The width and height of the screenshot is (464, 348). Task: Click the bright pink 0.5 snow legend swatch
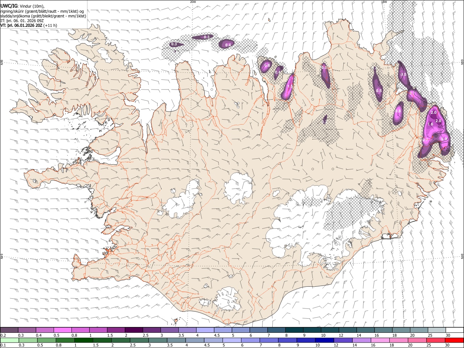click(63, 330)
